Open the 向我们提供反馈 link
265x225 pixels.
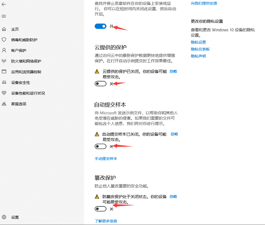tap(204, 3)
